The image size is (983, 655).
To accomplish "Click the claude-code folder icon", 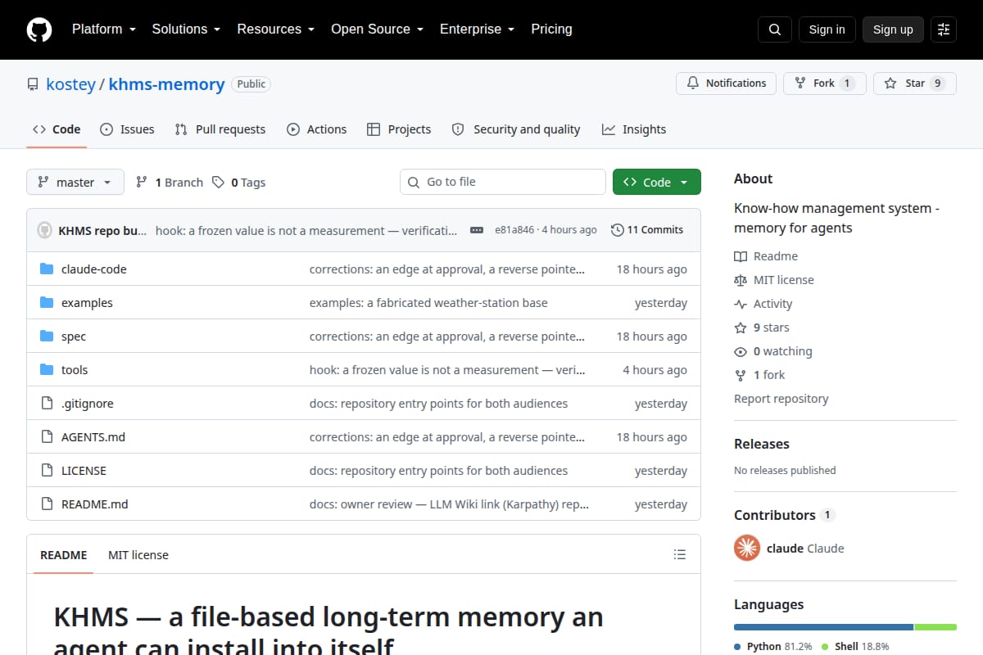I will [x=47, y=269].
